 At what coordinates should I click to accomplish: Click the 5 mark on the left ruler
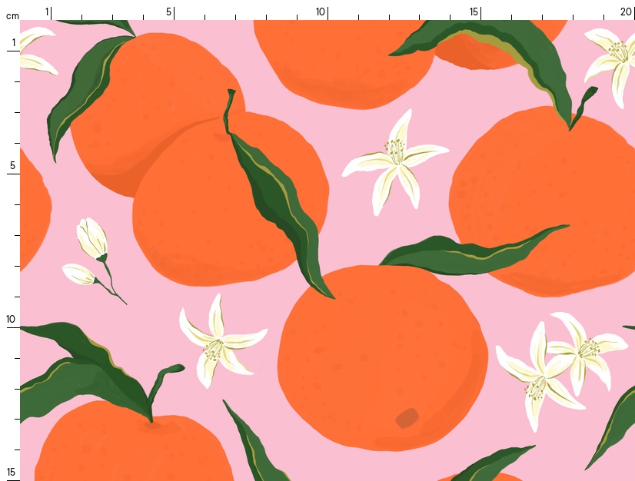(x=12, y=165)
